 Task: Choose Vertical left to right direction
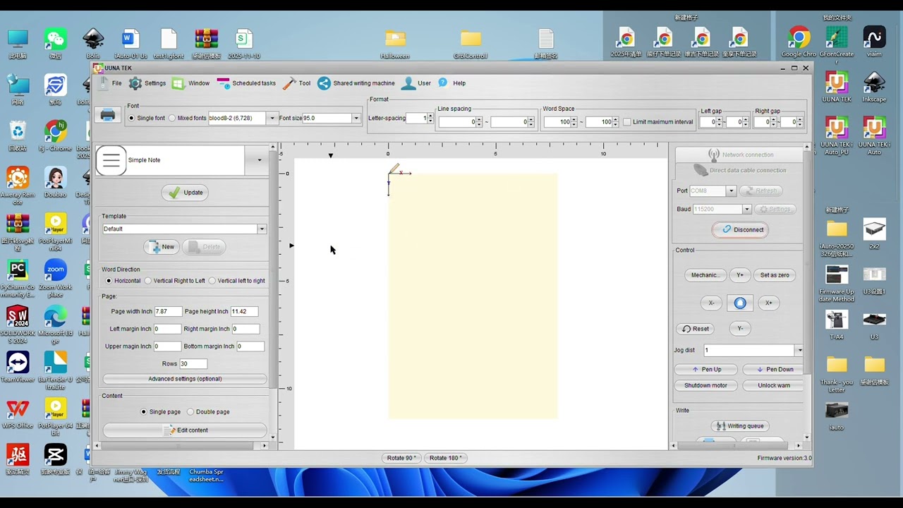(x=212, y=281)
